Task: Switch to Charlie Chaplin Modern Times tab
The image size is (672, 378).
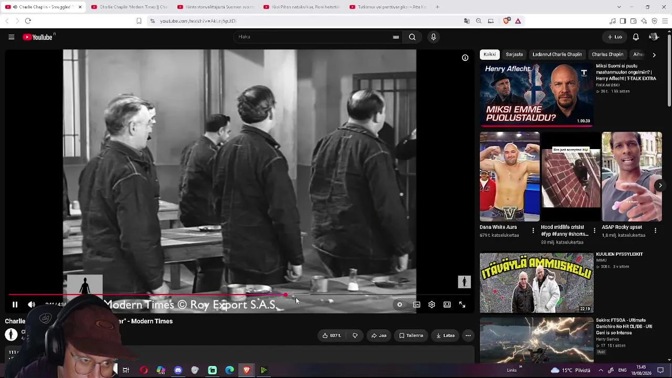Action: [130, 7]
